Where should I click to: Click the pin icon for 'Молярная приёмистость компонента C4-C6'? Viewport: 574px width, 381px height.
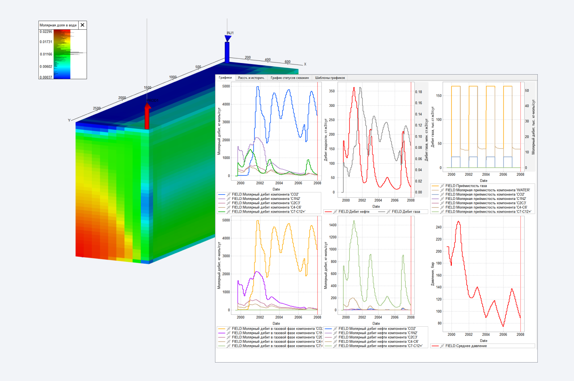(442, 208)
